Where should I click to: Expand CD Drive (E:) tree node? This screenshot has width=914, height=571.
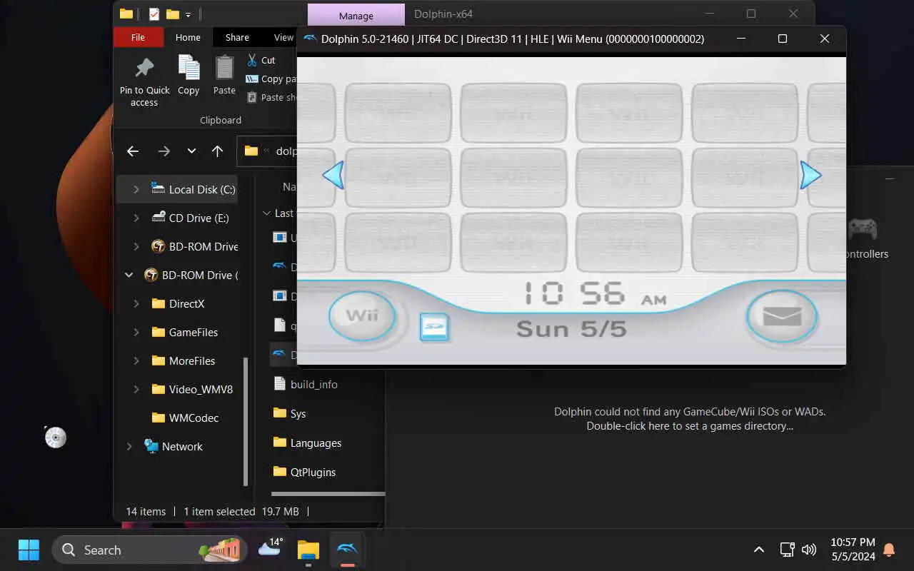pyautogui.click(x=136, y=218)
